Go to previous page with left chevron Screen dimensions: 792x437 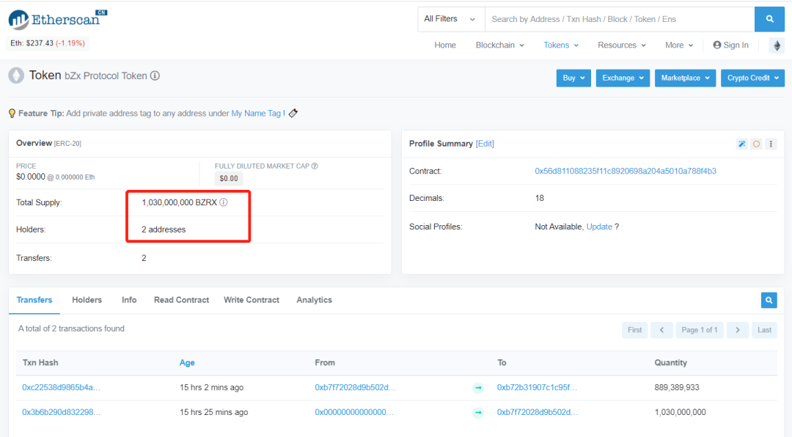661,330
